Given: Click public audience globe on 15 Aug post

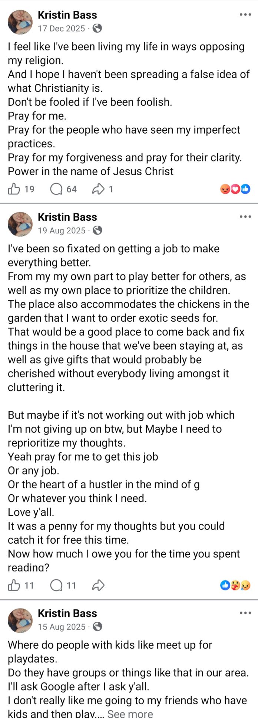Looking at the screenshot, I should click(97, 627).
